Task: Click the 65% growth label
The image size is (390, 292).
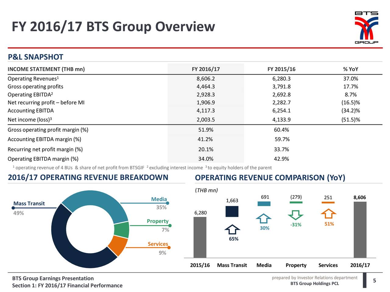Action: (234, 239)
